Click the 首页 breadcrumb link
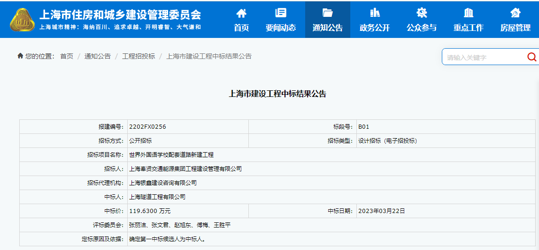The image size is (539, 250). pyautogui.click(x=67, y=56)
